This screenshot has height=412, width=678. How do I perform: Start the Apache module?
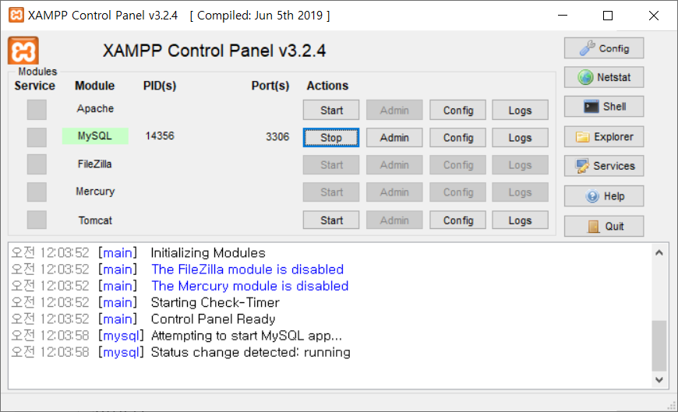point(331,111)
